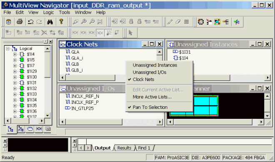Select Unassigned I/Os in the context menu
This screenshot has height=162, width=275.
pyautogui.click(x=150, y=72)
